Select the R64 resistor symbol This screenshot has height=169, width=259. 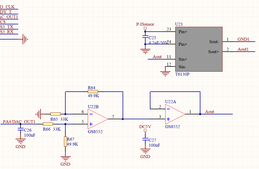[93, 92]
